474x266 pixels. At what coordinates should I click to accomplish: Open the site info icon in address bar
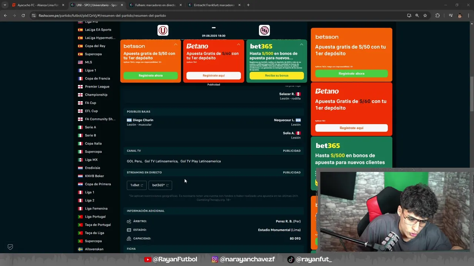tap(34, 16)
